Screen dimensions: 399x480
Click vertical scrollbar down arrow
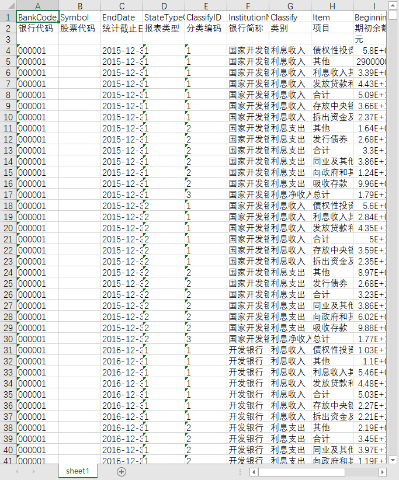pyautogui.click(x=393, y=460)
